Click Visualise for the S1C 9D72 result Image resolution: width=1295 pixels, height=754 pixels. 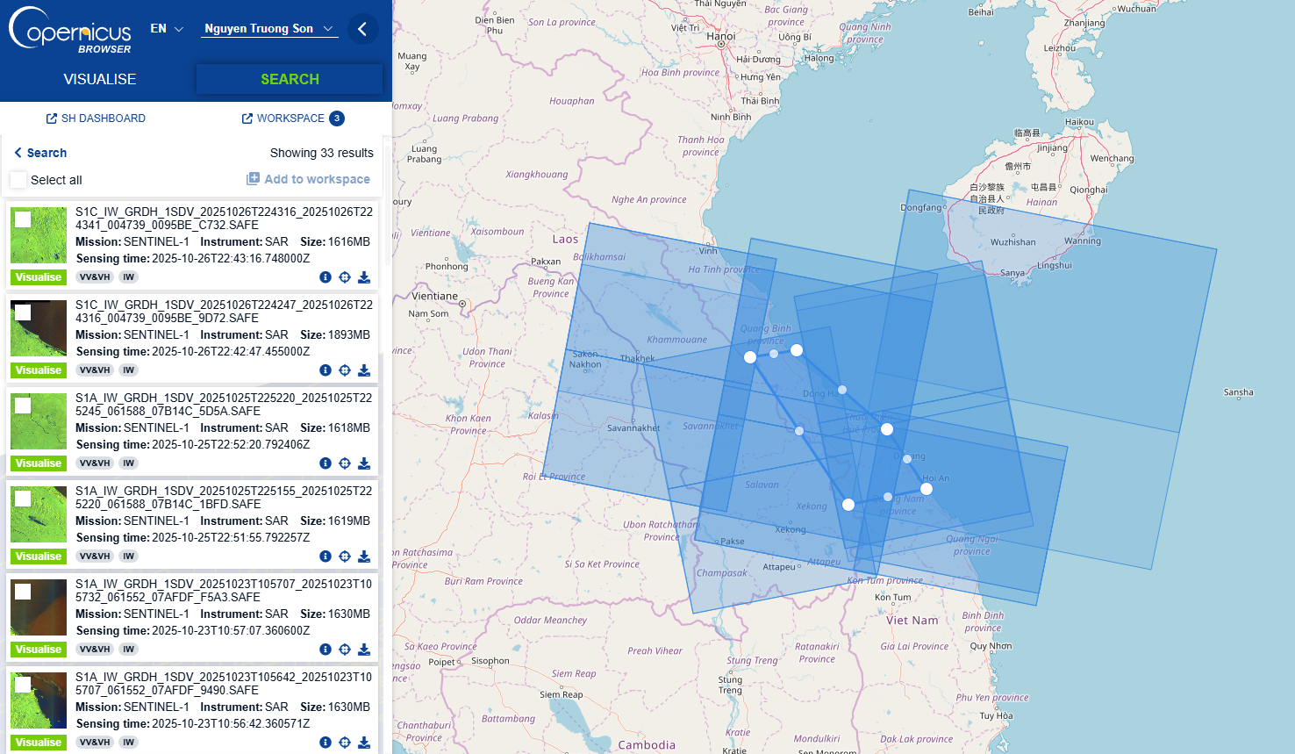[x=39, y=370]
